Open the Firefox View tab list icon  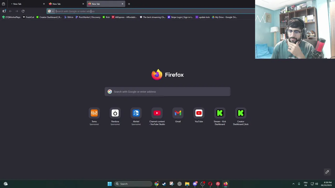coord(3,4)
